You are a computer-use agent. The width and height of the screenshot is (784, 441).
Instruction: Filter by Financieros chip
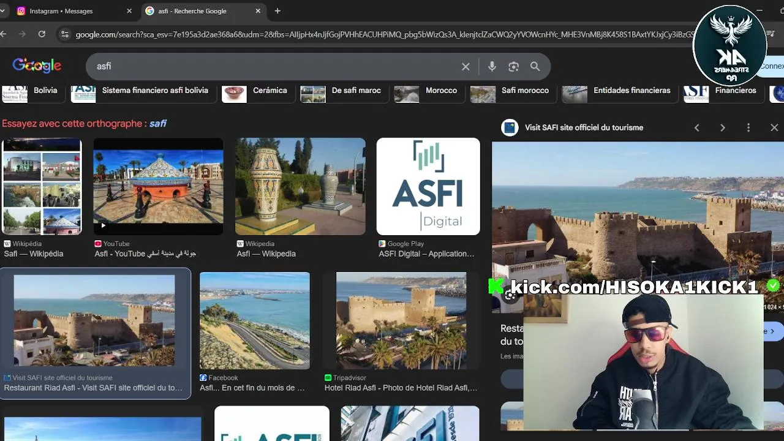723,92
